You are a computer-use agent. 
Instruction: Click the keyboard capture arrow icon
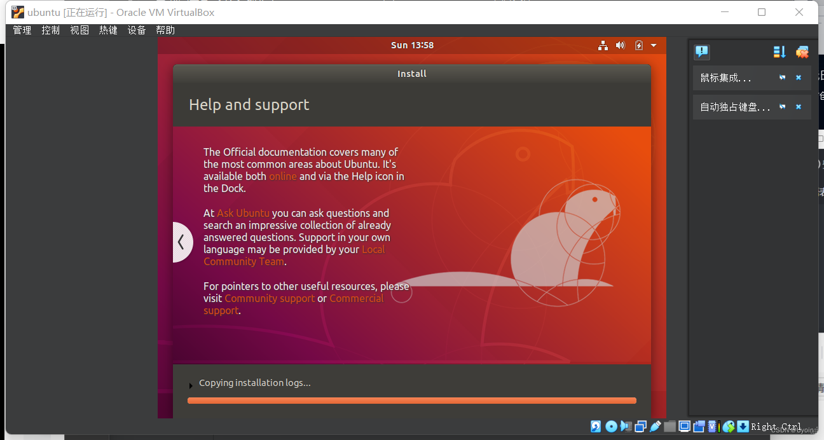coord(743,426)
